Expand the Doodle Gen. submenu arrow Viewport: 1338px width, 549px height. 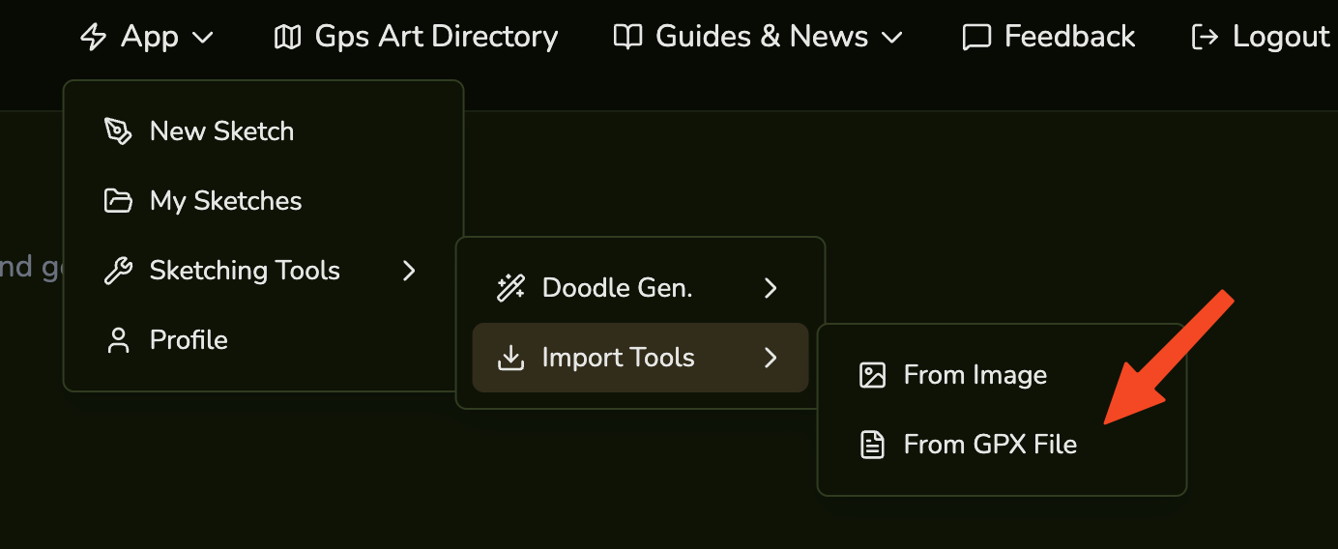coord(771,288)
